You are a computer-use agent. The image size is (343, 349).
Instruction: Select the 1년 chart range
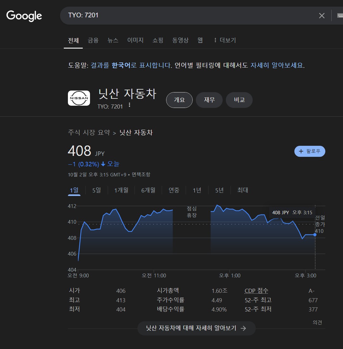[197, 190]
